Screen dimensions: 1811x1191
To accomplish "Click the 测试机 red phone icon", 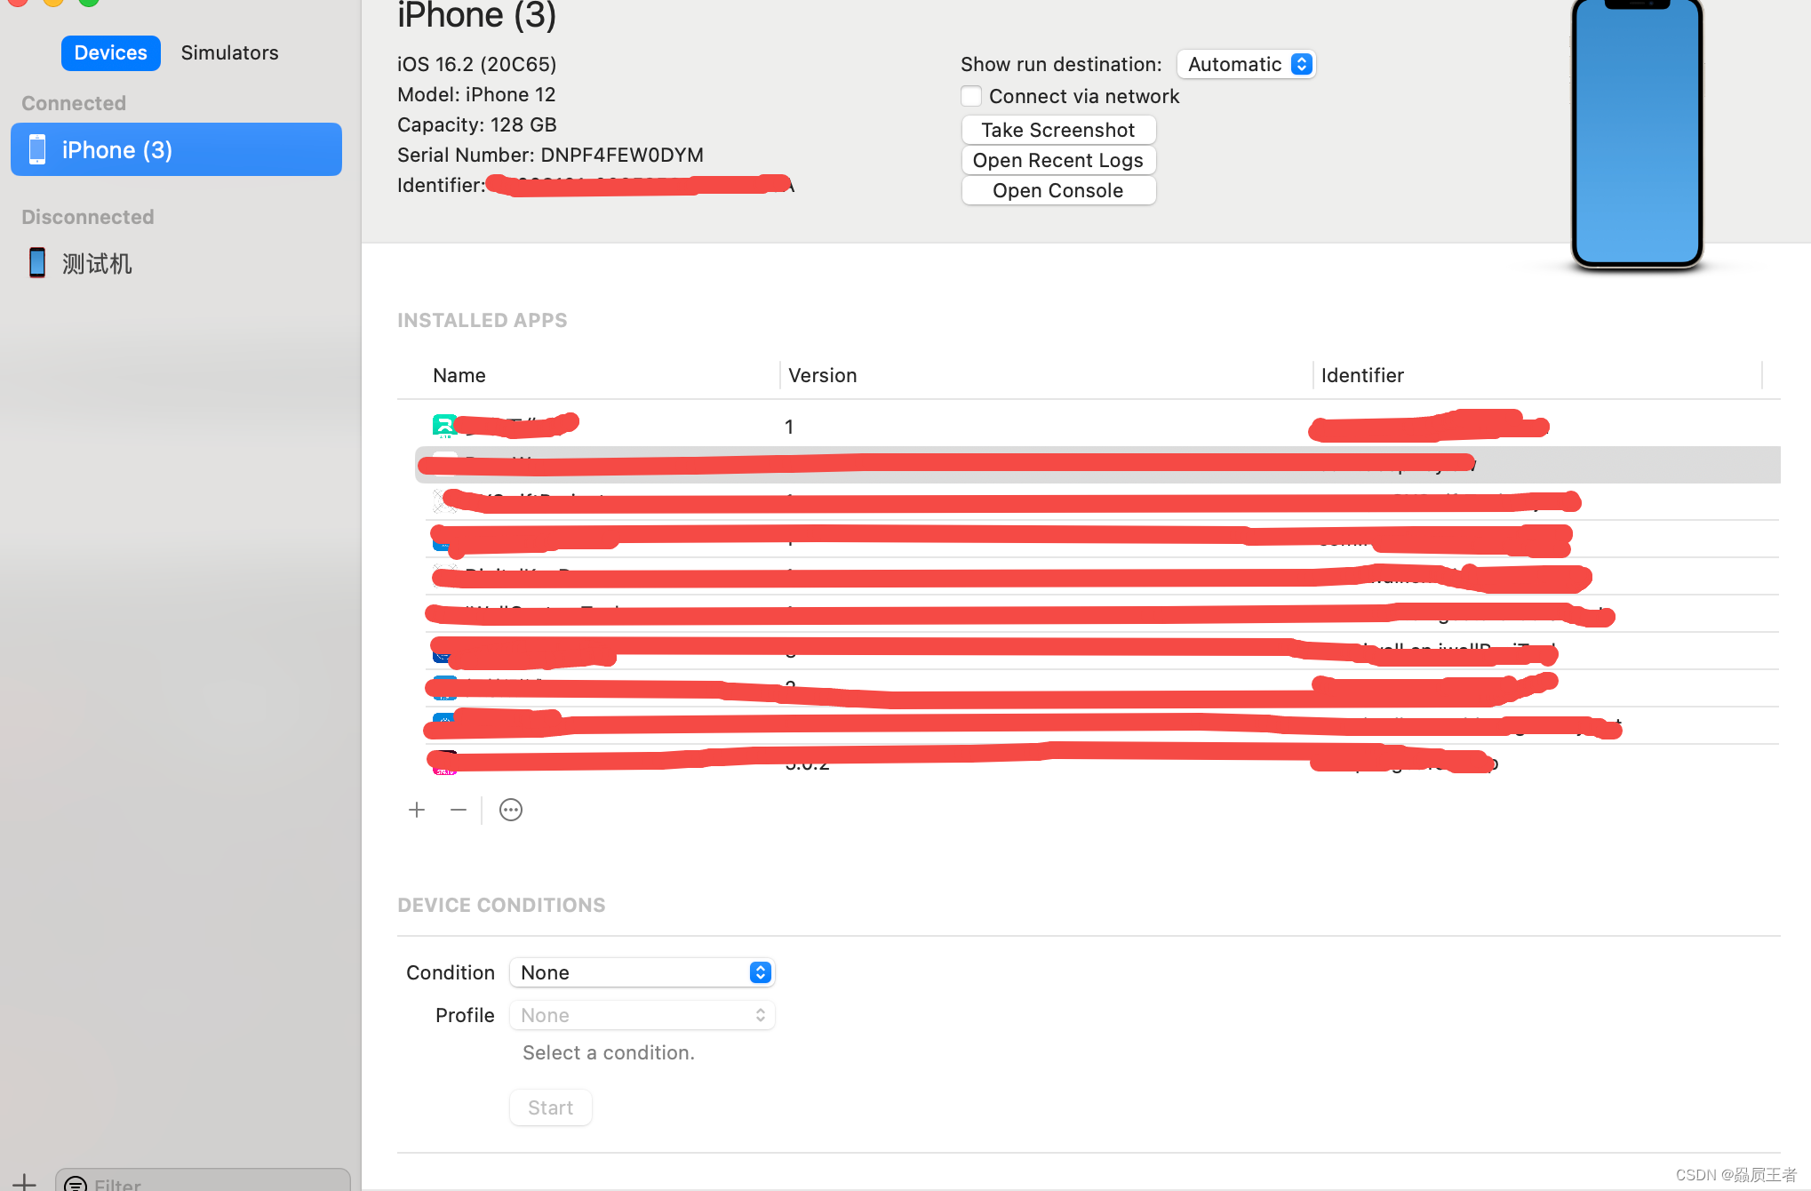I will [36, 263].
